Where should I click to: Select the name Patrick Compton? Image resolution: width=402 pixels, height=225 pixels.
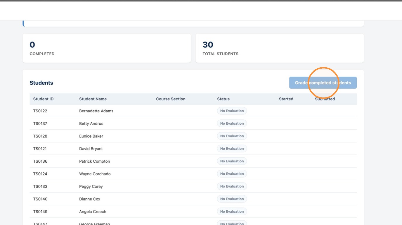click(x=95, y=161)
